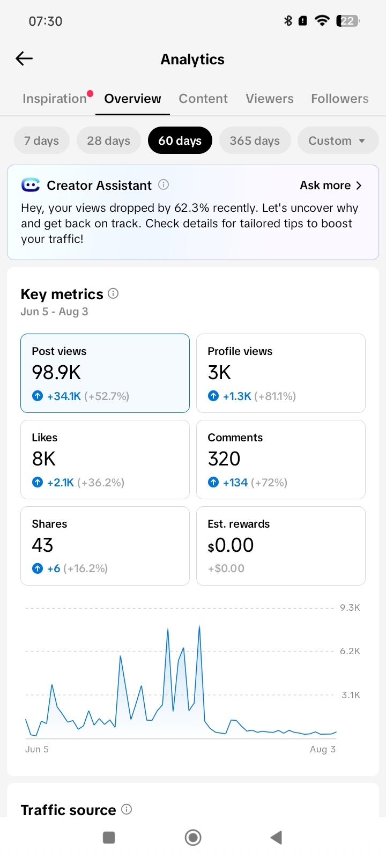Open Traffic source info icon
386x858 pixels.
(x=127, y=809)
